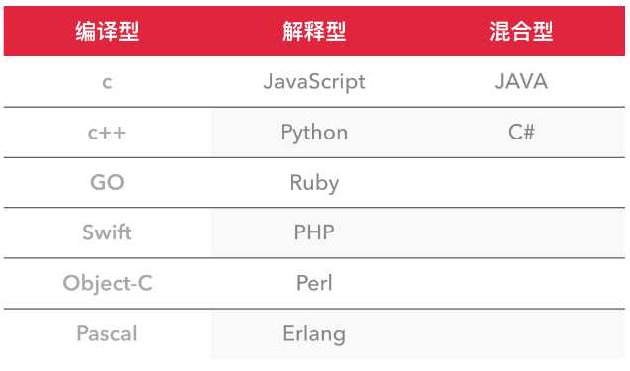Click empty mixed-type cell beside PHP
630x371 pixels.
pos(521,232)
